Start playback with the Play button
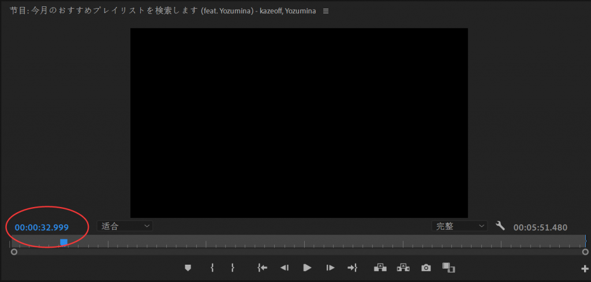 click(307, 268)
